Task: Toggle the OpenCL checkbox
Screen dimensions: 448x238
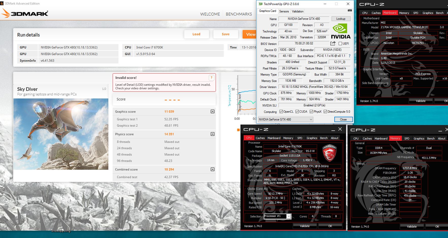Action: 281,112
